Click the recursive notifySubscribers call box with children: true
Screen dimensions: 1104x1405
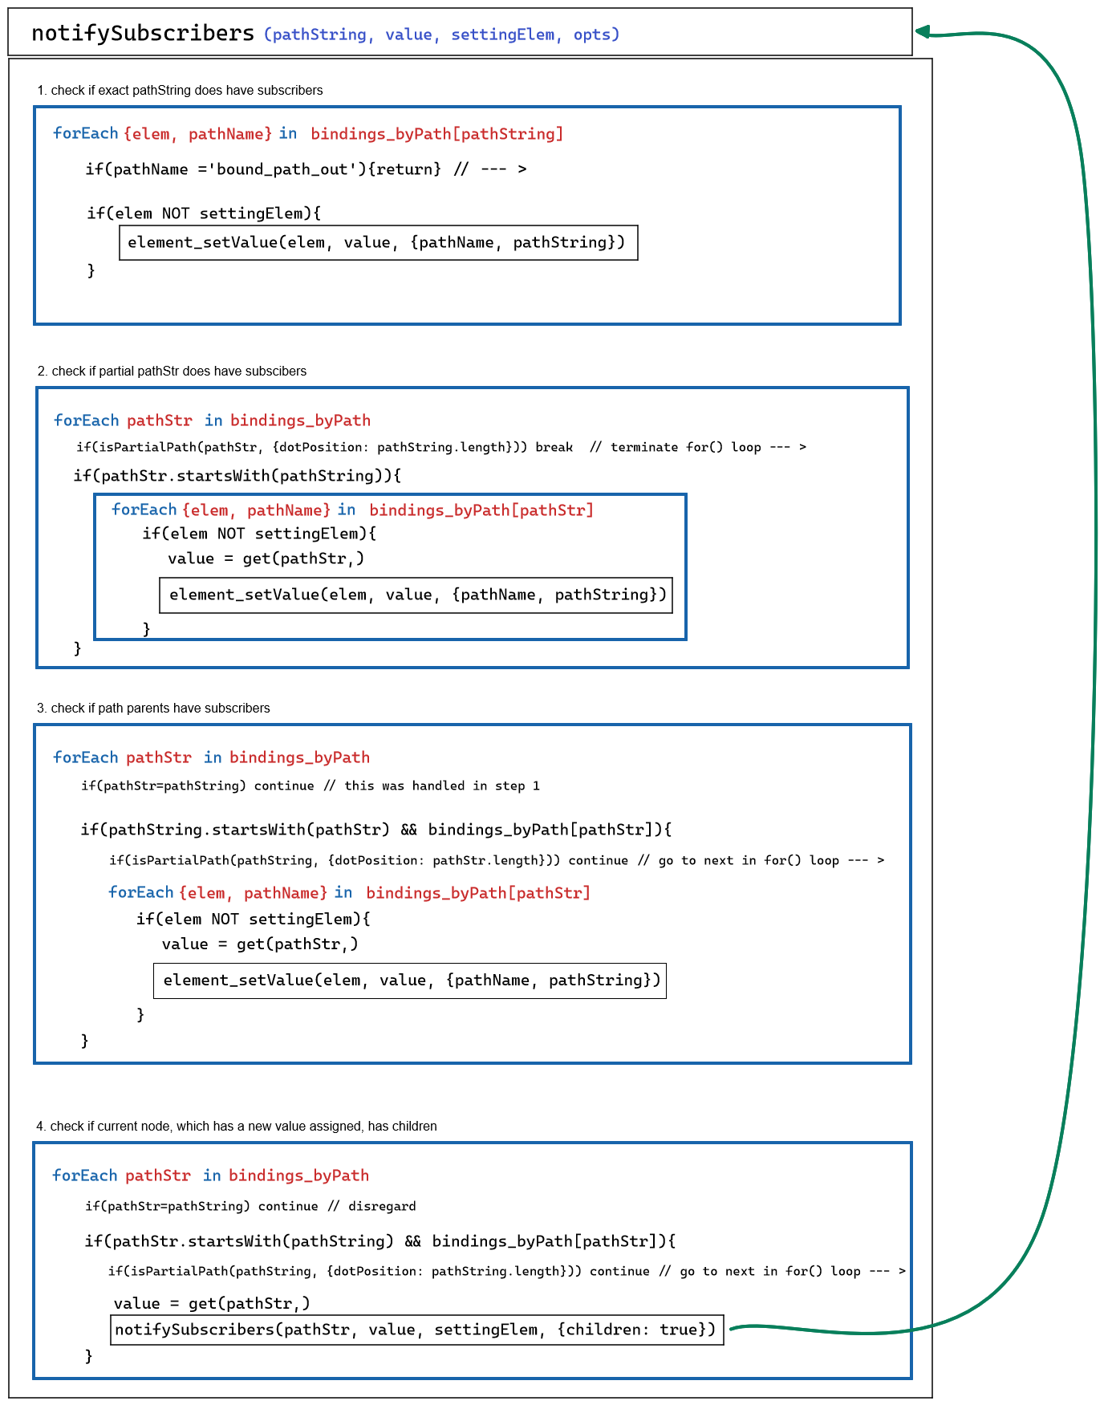coord(416,1330)
